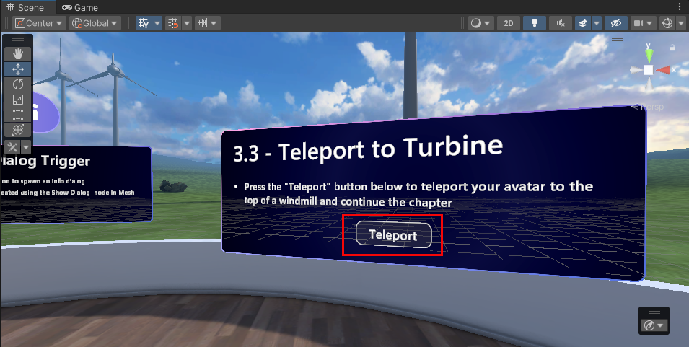The width and height of the screenshot is (689, 347).
Task: Grab the tools overlay handle bar
Action: 18,40
